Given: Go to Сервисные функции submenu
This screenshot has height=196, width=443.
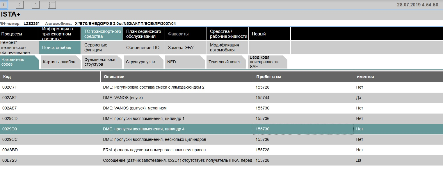Looking at the screenshot, I should click(x=102, y=47).
